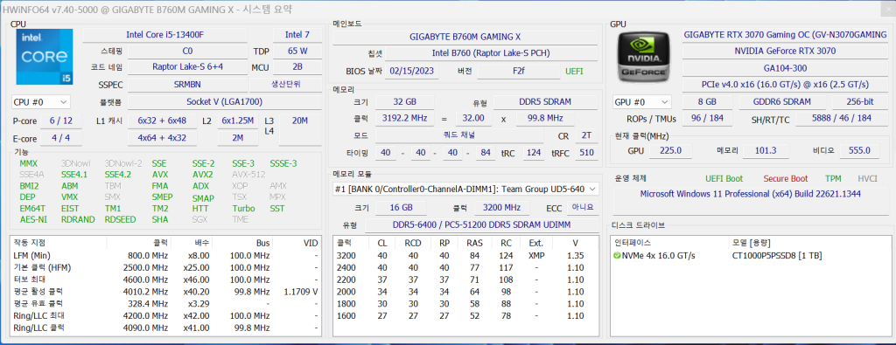Screen dimensions: 896x345
Task: Click the TPM status label
Action: pyautogui.click(x=833, y=178)
